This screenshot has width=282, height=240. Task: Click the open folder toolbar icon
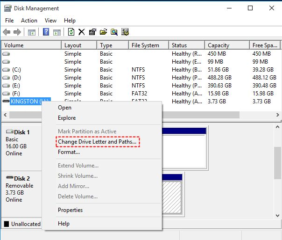103,32
